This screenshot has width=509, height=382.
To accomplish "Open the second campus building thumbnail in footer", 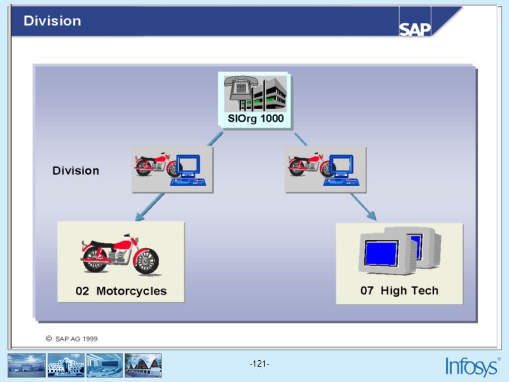I will [x=66, y=366].
